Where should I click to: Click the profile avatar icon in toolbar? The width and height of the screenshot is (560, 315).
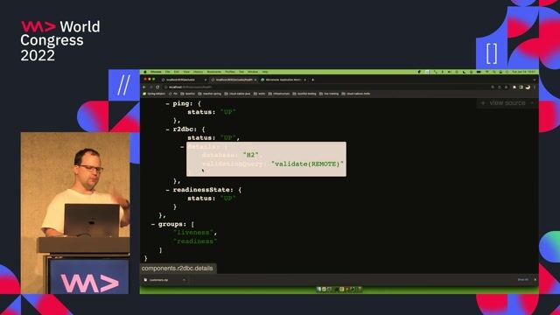(528, 87)
